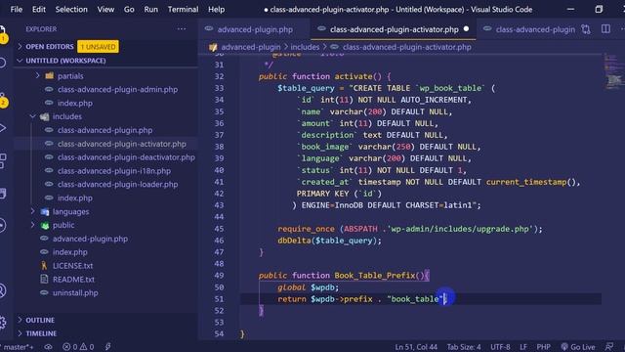The height and width of the screenshot is (352, 625).
Task: Open class-advanced-plugin-loader.php file
Action: click(x=117, y=185)
